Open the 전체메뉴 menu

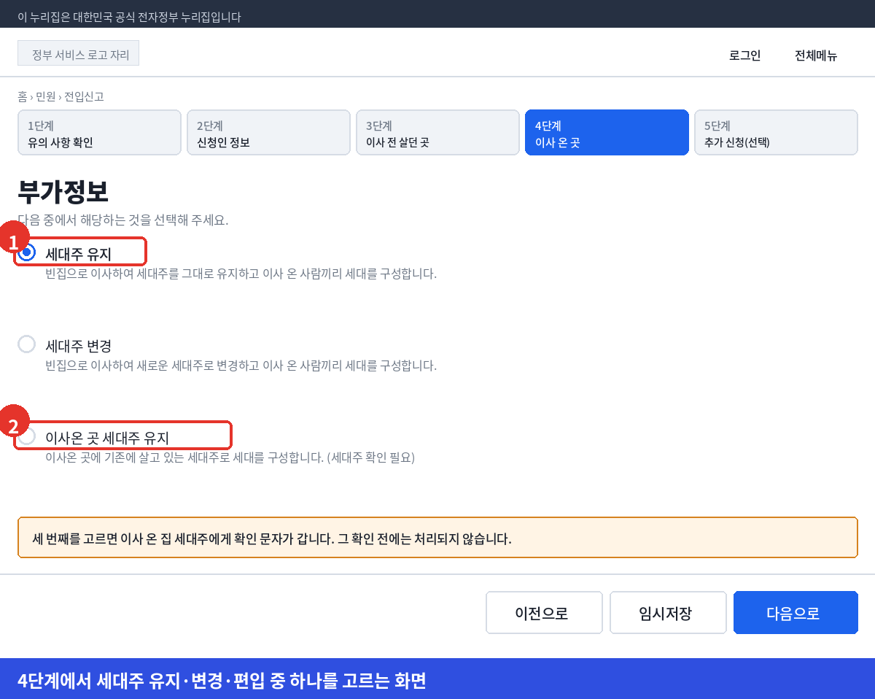[x=816, y=55]
